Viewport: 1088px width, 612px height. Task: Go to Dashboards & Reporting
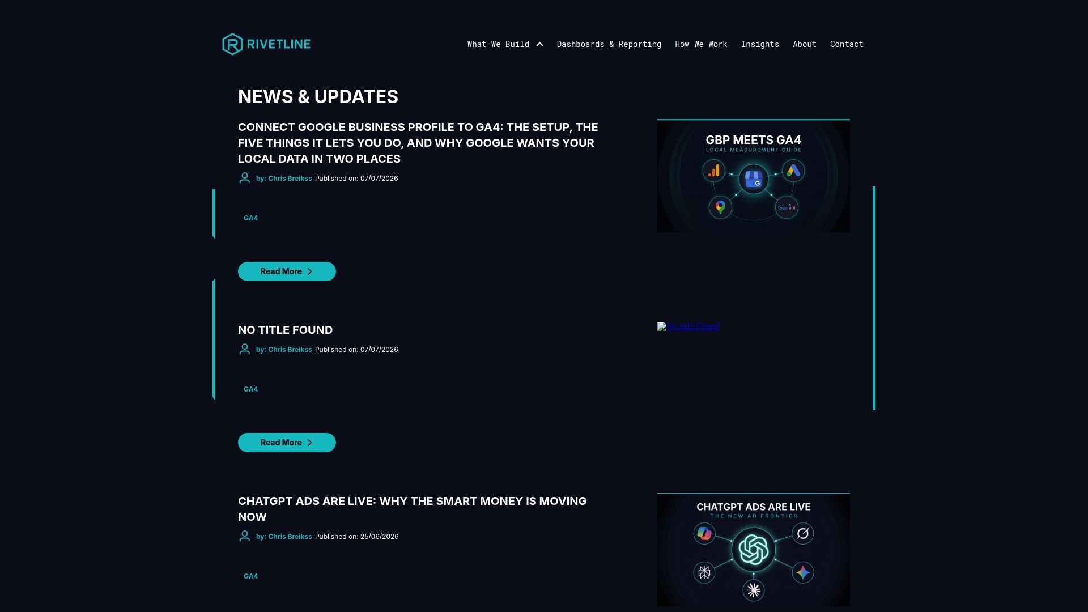[609, 44]
